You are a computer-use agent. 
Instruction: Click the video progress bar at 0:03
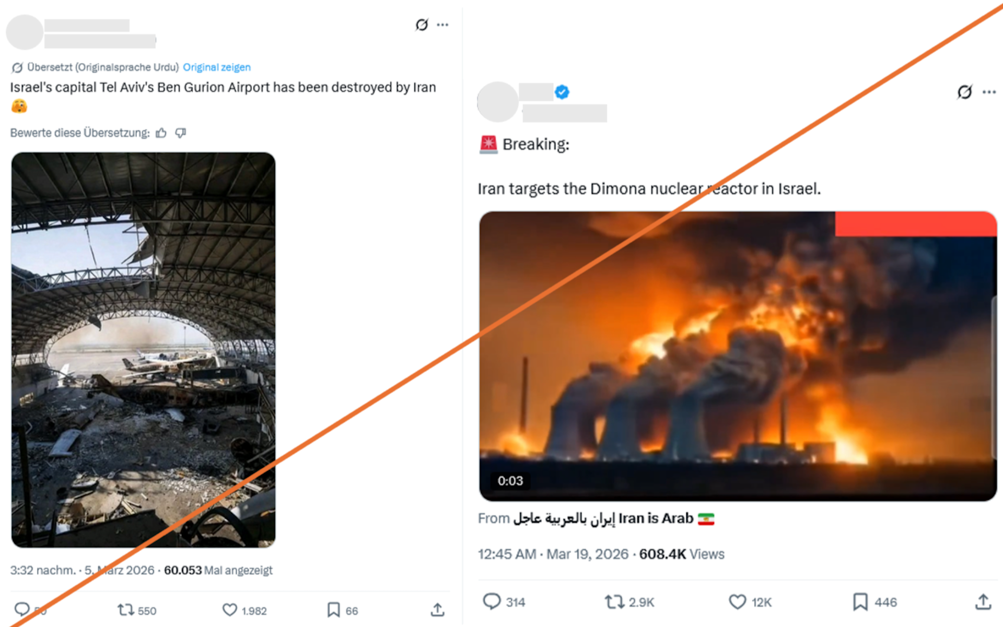pos(510,481)
